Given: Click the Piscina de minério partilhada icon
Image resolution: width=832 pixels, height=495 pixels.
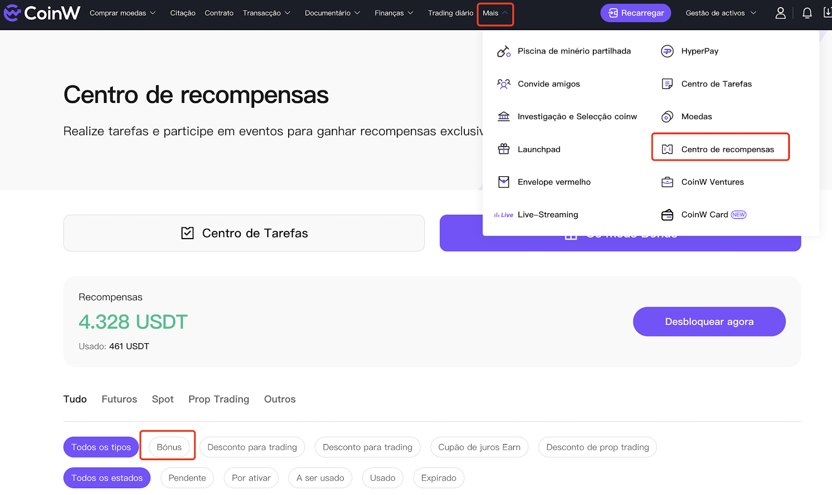Looking at the screenshot, I should click(504, 51).
